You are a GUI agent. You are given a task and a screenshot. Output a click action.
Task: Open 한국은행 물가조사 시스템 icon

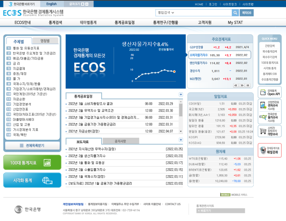269,117
